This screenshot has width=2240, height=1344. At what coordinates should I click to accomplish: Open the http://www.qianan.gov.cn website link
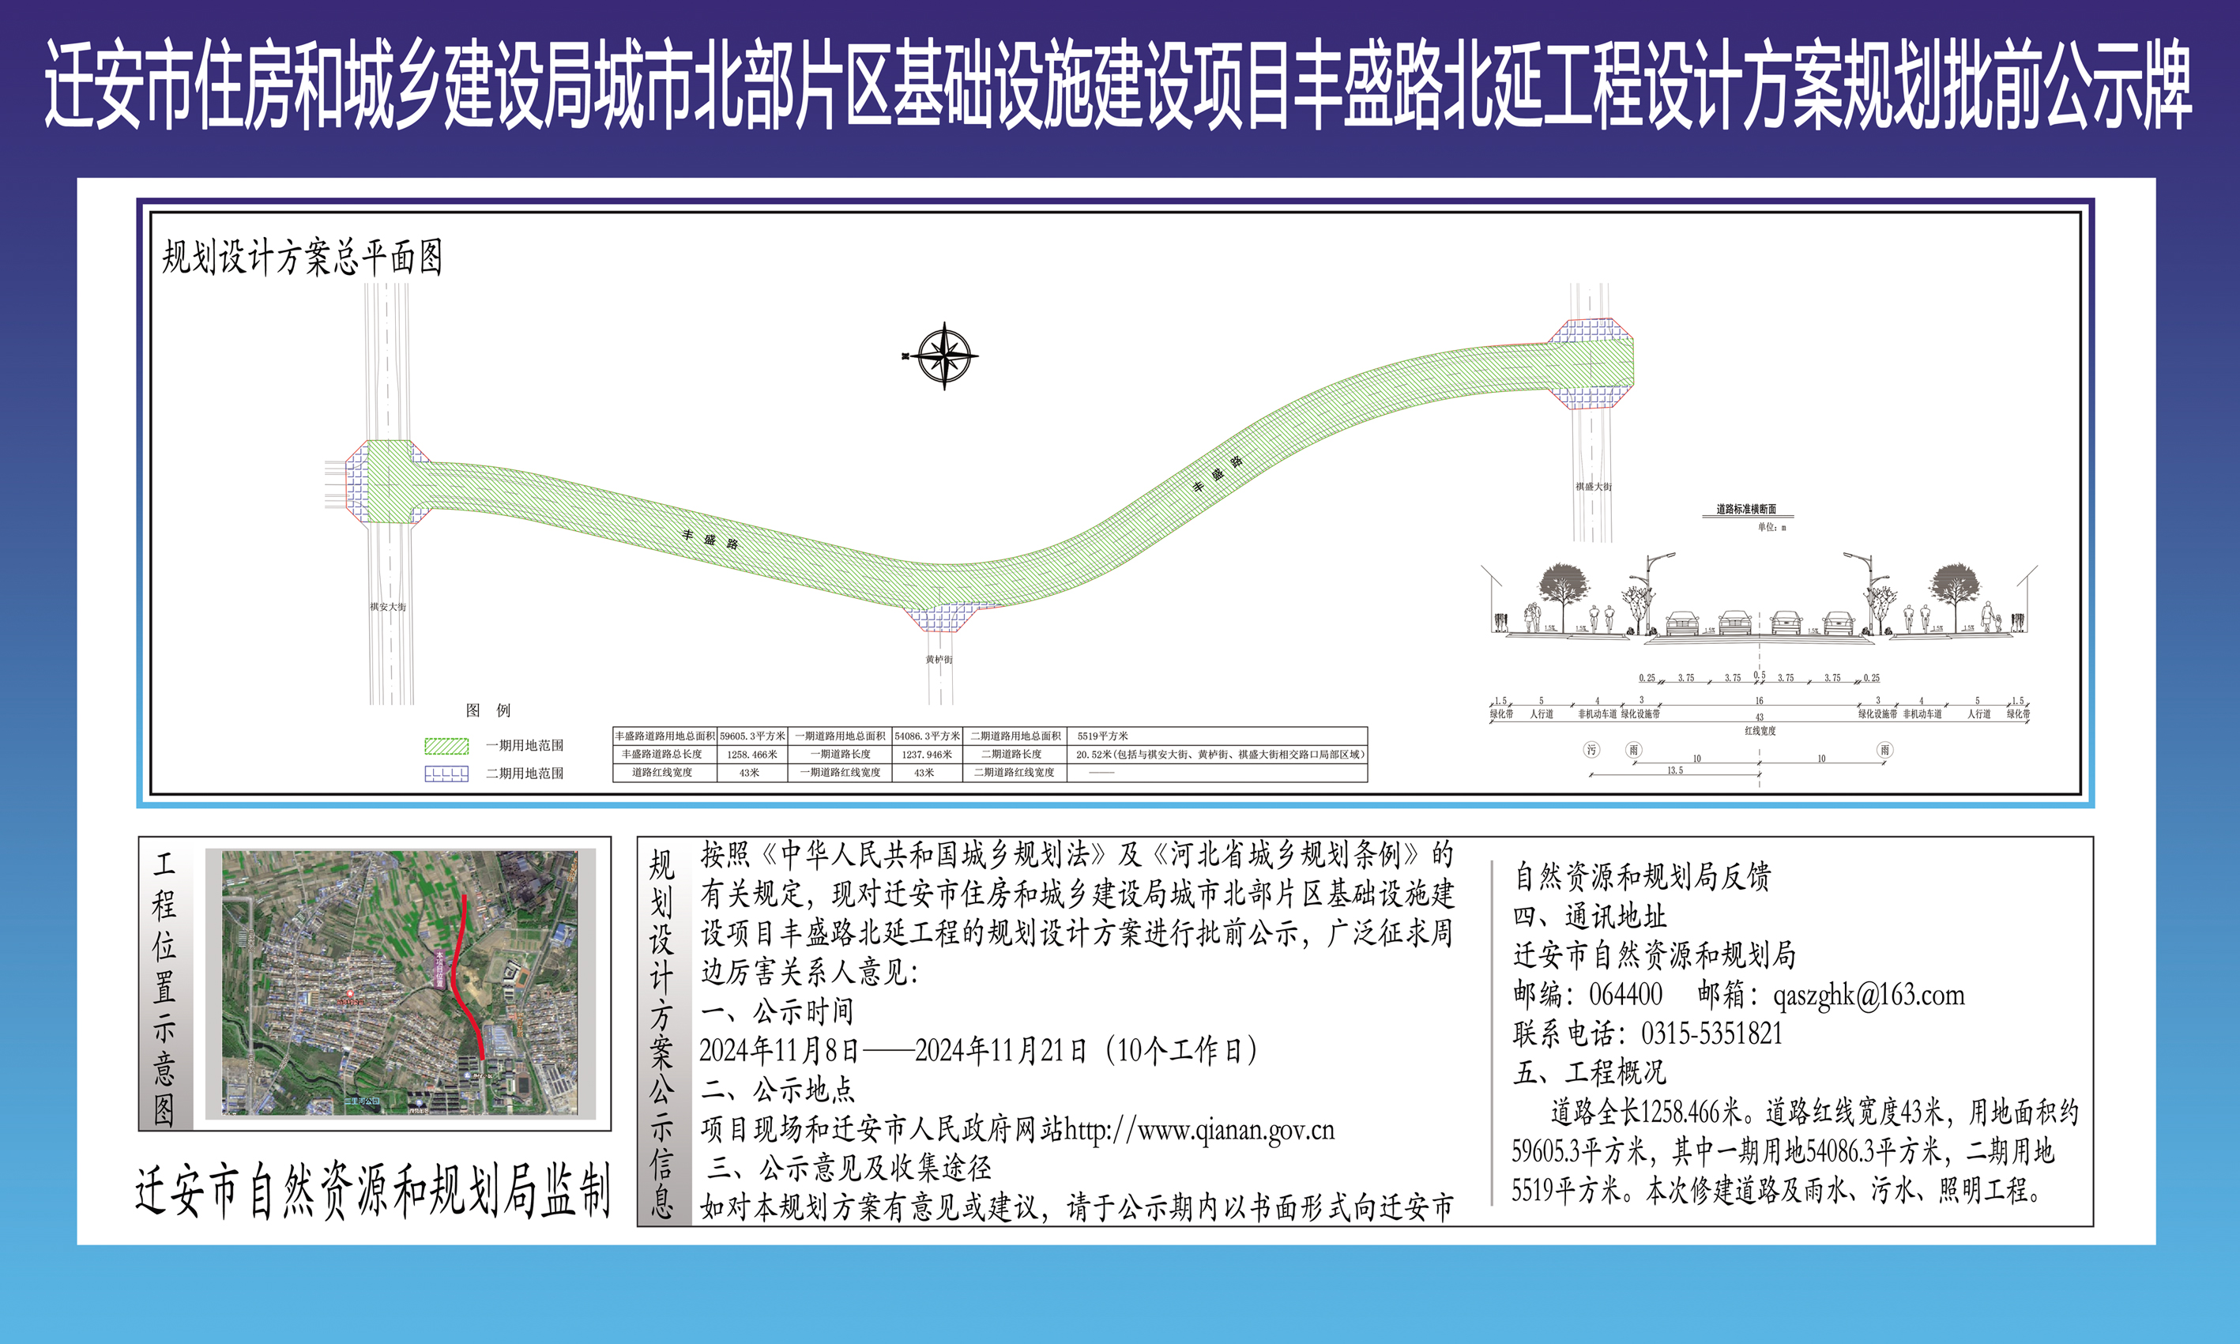pos(1199,1129)
